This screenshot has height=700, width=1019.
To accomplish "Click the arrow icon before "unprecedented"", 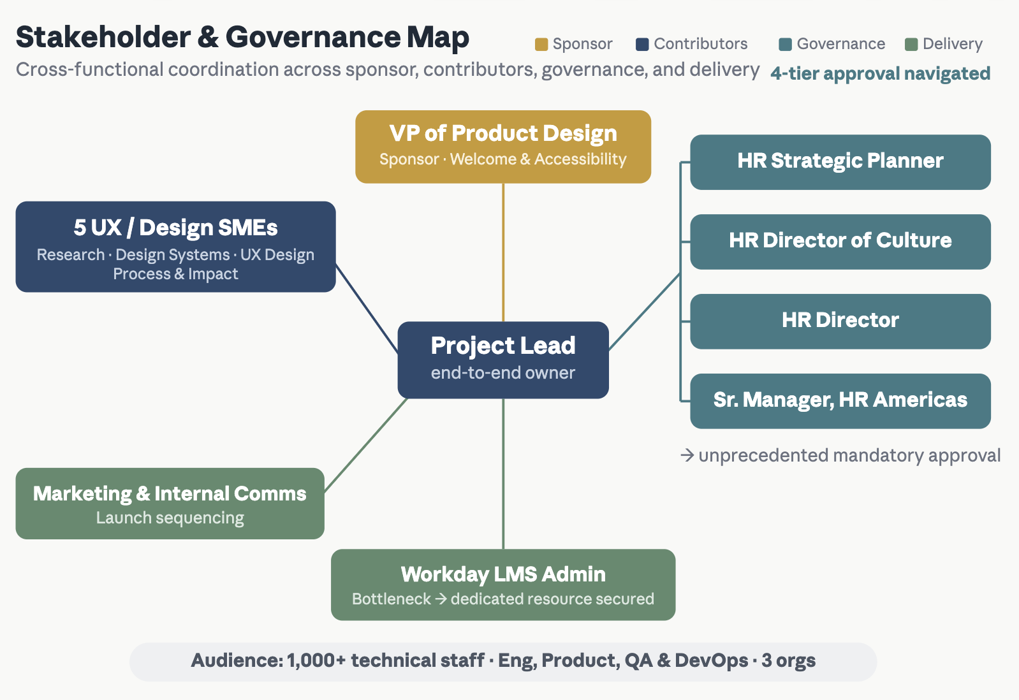I will [687, 455].
